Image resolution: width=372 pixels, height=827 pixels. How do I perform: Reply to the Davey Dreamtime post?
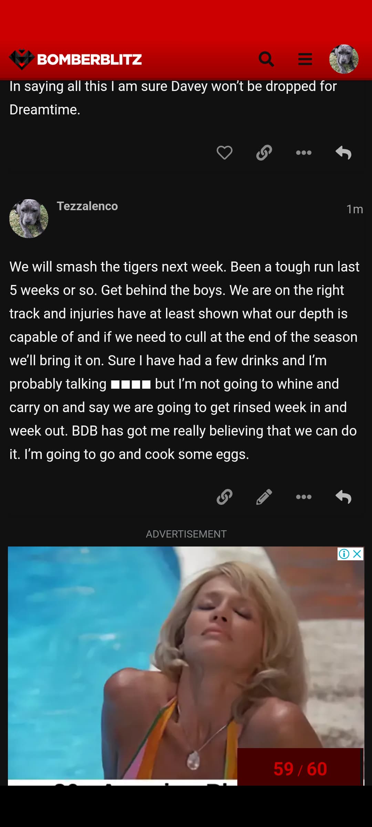[x=343, y=153]
